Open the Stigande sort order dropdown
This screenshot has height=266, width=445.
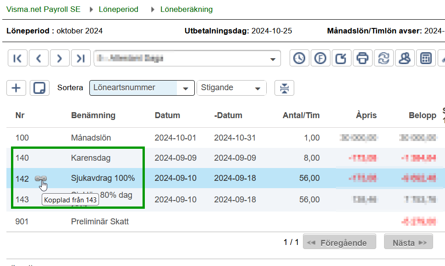coord(258,88)
